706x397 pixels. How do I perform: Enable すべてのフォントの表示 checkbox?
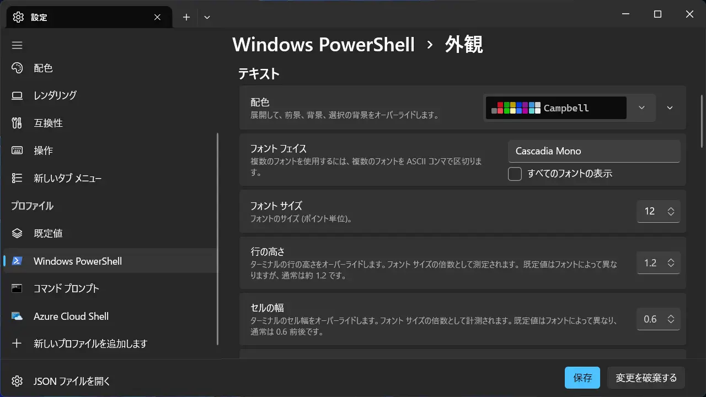[x=515, y=174]
